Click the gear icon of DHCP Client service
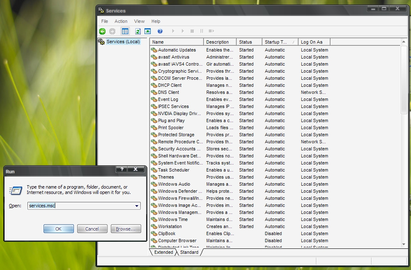This screenshot has height=270, width=411. point(154,85)
